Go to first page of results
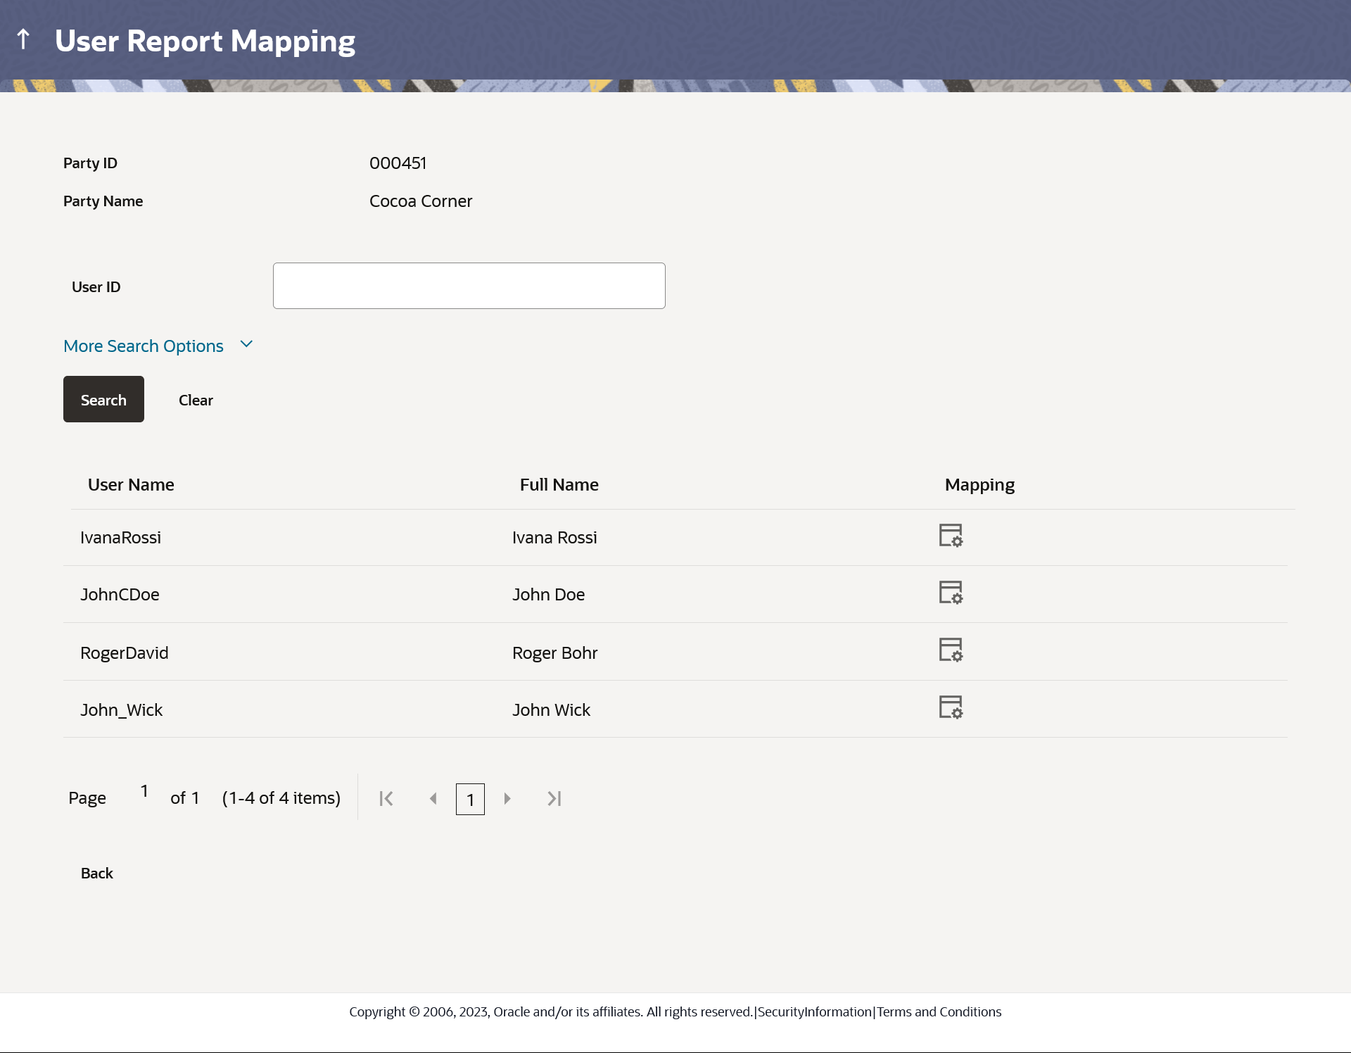This screenshot has width=1351, height=1053. (386, 798)
